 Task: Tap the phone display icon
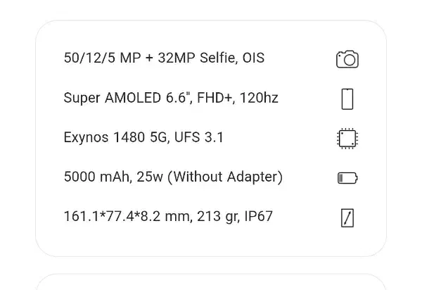pos(347,99)
